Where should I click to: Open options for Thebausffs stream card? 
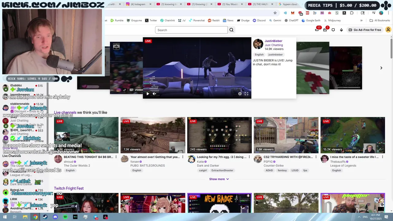click(383, 157)
